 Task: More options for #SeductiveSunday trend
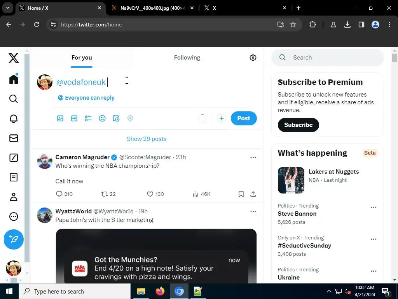(374, 239)
